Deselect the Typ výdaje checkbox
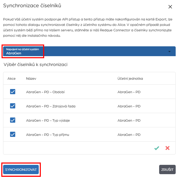 [x=12, y=120]
